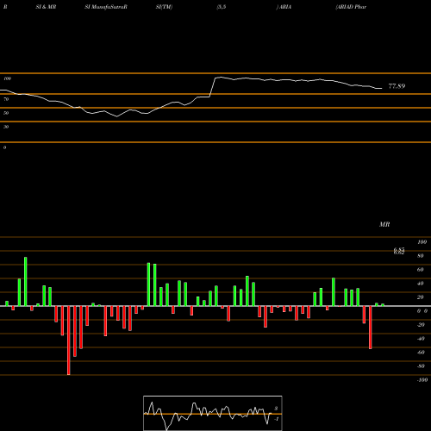Click the MR axis label 100

click(422, 242)
